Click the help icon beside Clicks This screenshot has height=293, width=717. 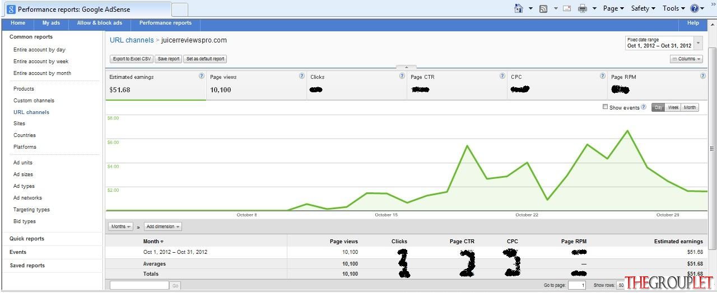402,76
